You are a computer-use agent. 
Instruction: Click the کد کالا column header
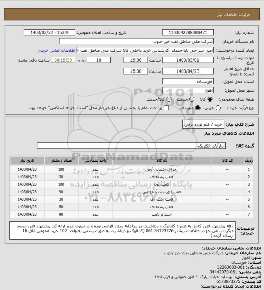227,161
